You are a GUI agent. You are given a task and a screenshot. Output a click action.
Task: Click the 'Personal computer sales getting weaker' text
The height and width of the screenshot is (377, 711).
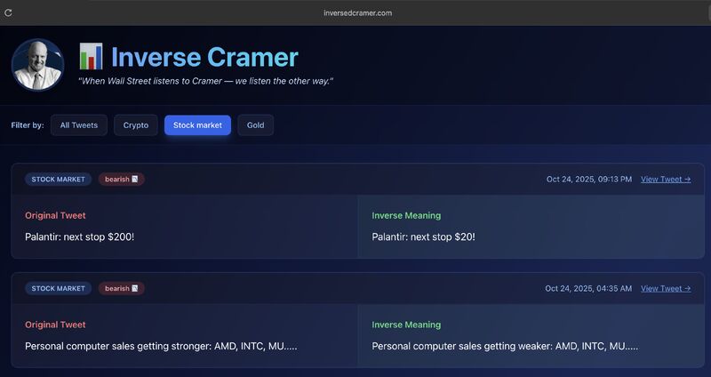[x=505, y=346]
